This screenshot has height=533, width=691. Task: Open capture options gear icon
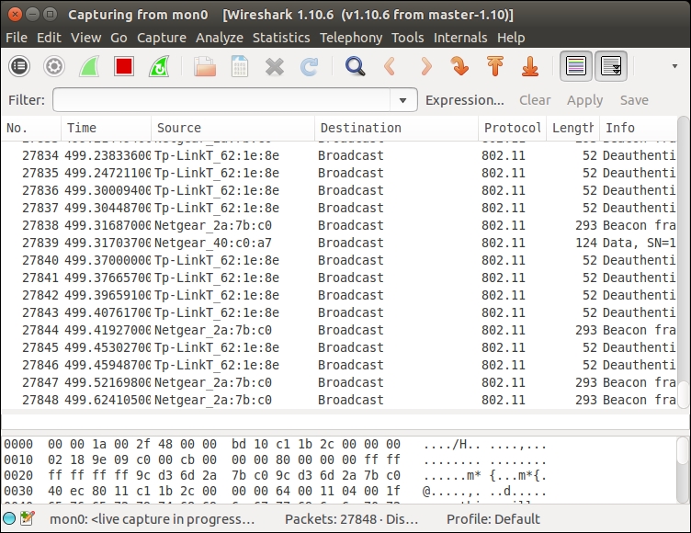pyautogui.click(x=54, y=66)
